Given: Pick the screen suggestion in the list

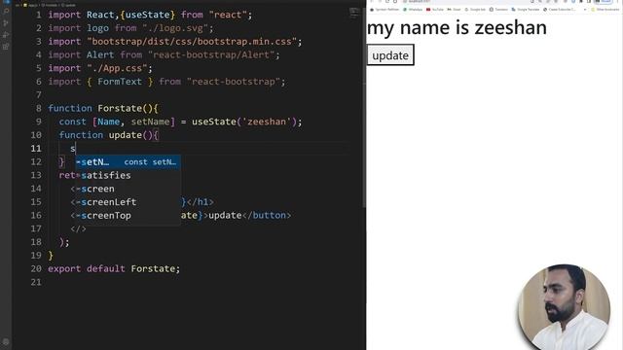Looking at the screenshot, I should pos(128,189).
